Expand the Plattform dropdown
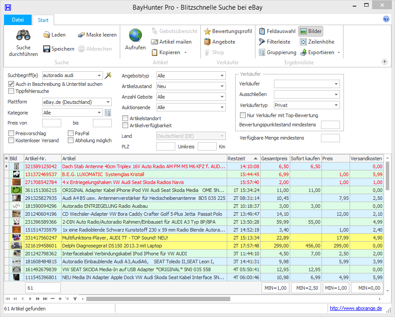 click(x=108, y=102)
